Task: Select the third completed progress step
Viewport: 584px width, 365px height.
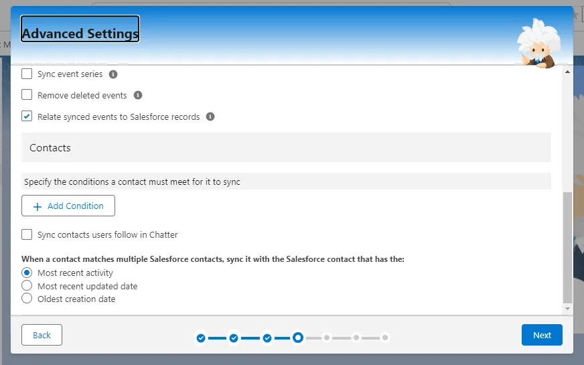Action: click(x=267, y=338)
